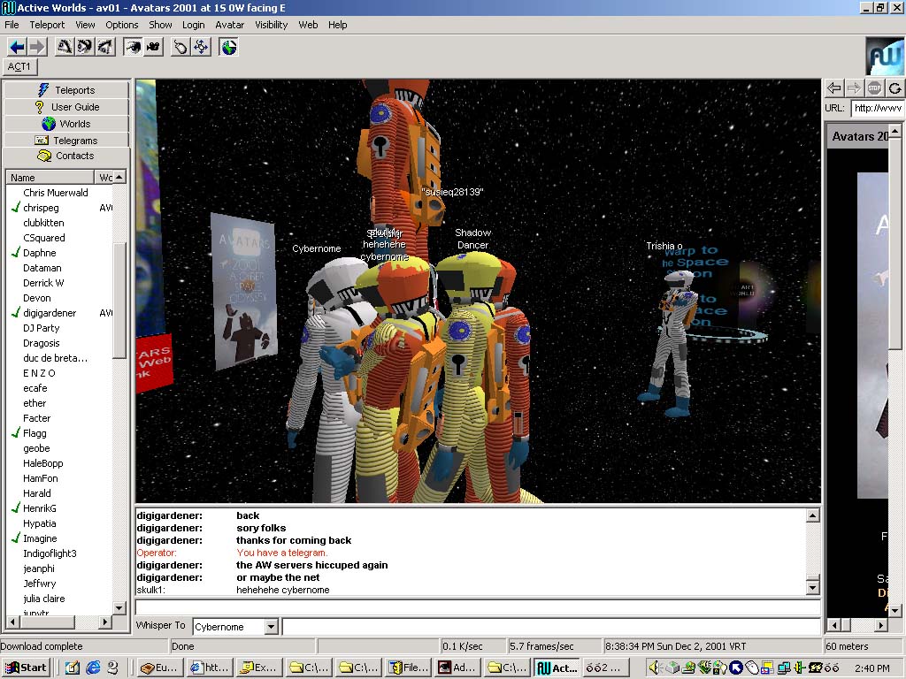Click the four-arrow move mode icon
Image resolution: width=906 pixels, height=679 pixels.
pos(201,47)
